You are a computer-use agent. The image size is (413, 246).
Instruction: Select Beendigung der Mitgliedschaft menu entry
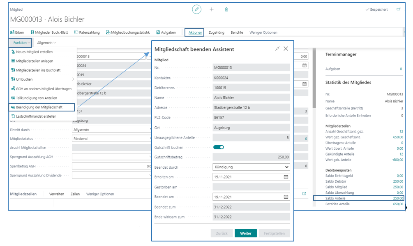pos(42,107)
